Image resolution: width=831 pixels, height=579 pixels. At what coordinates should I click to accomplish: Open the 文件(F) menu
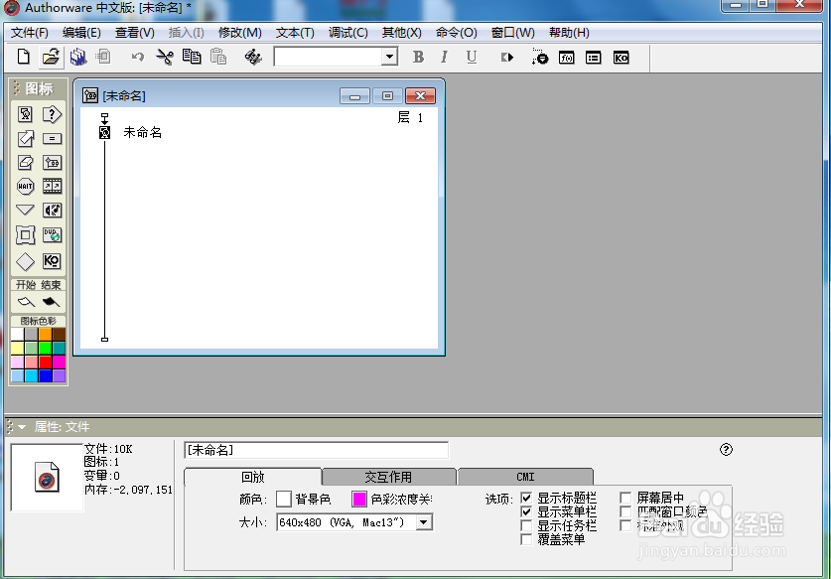pos(30,33)
